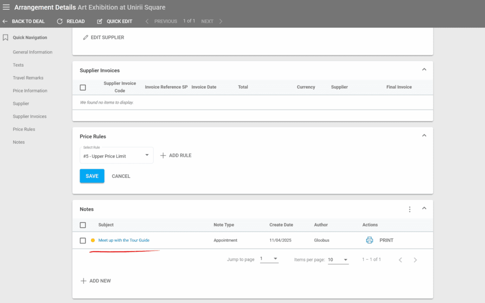The width and height of the screenshot is (485, 303).
Task: Click the Gloobus author cell
Action: point(322,240)
